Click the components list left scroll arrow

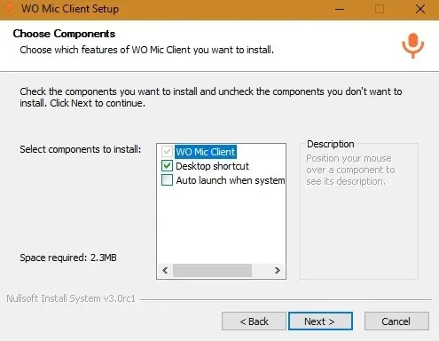click(x=165, y=270)
